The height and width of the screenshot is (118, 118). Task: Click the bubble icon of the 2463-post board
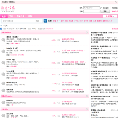click(x=3, y=90)
